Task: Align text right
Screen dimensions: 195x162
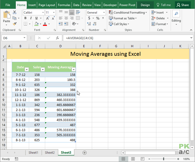Action: pos(72,18)
